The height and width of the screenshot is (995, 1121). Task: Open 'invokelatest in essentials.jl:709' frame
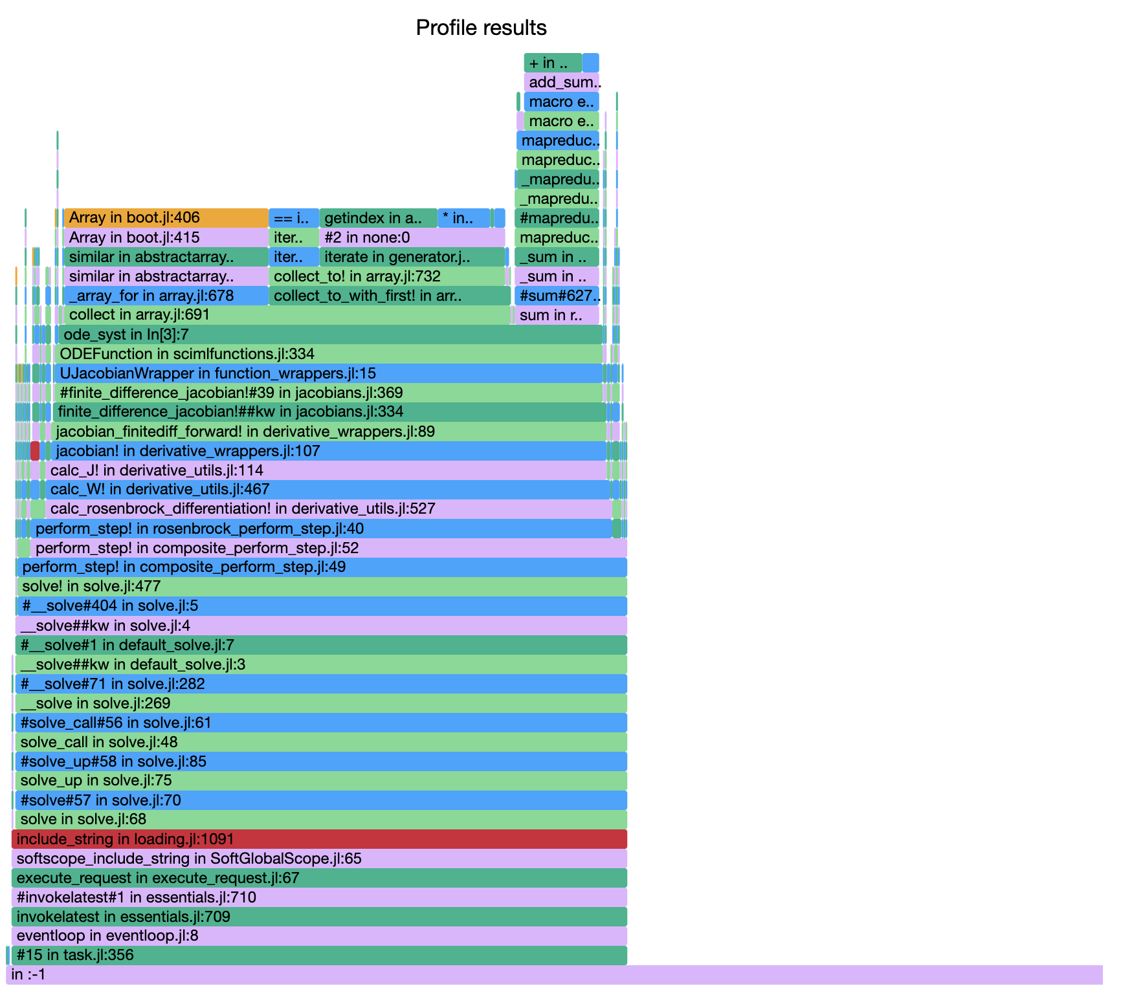pos(319,917)
